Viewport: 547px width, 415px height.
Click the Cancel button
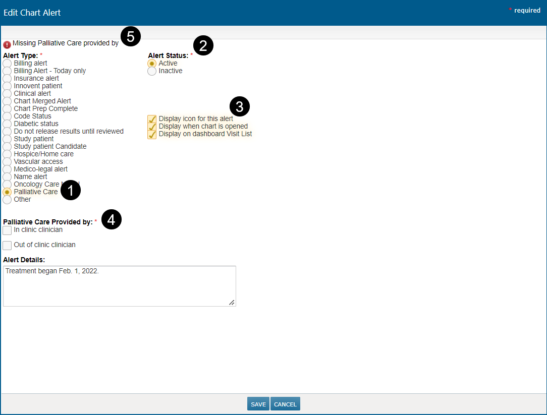285,404
